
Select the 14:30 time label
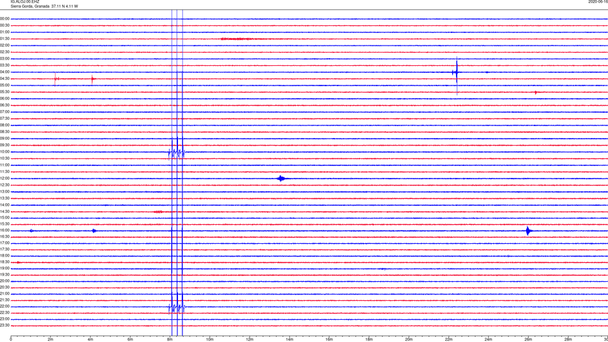click(5, 212)
